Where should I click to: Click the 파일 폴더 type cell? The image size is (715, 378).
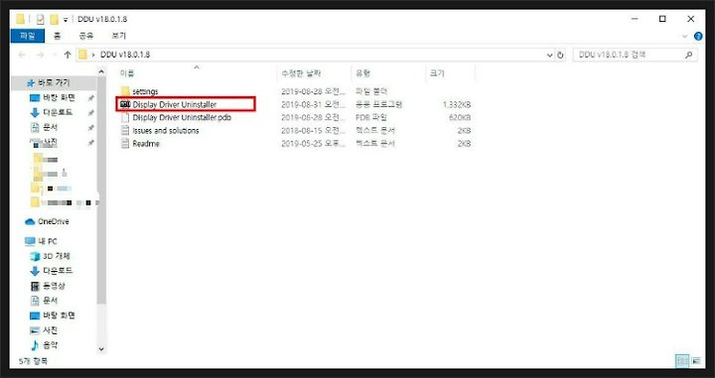371,91
